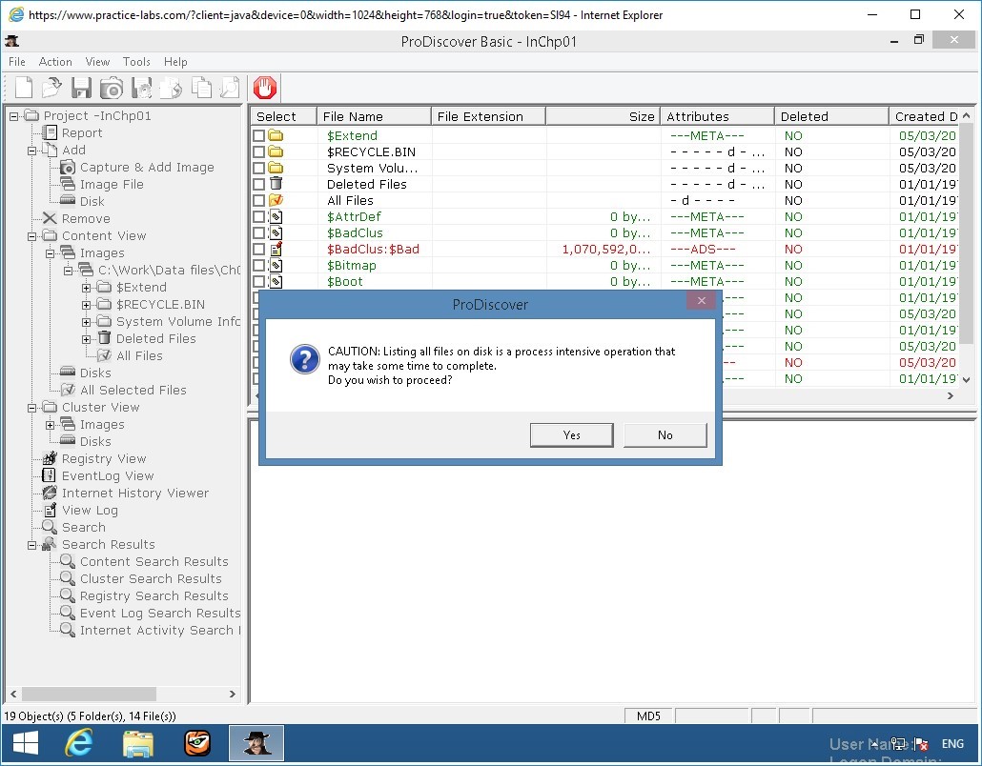The width and height of the screenshot is (982, 766).
Task: Check the $Extend row checkbox
Action: 258,135
